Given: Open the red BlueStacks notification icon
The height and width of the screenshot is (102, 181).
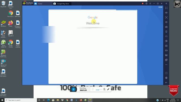Looking at the screenshot, I should click(x=143, y=4).
